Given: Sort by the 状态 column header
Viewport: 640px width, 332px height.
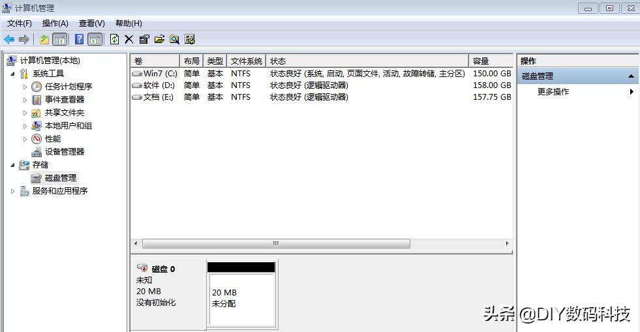Looking at the screenshot, I should (x=367, y=61).
